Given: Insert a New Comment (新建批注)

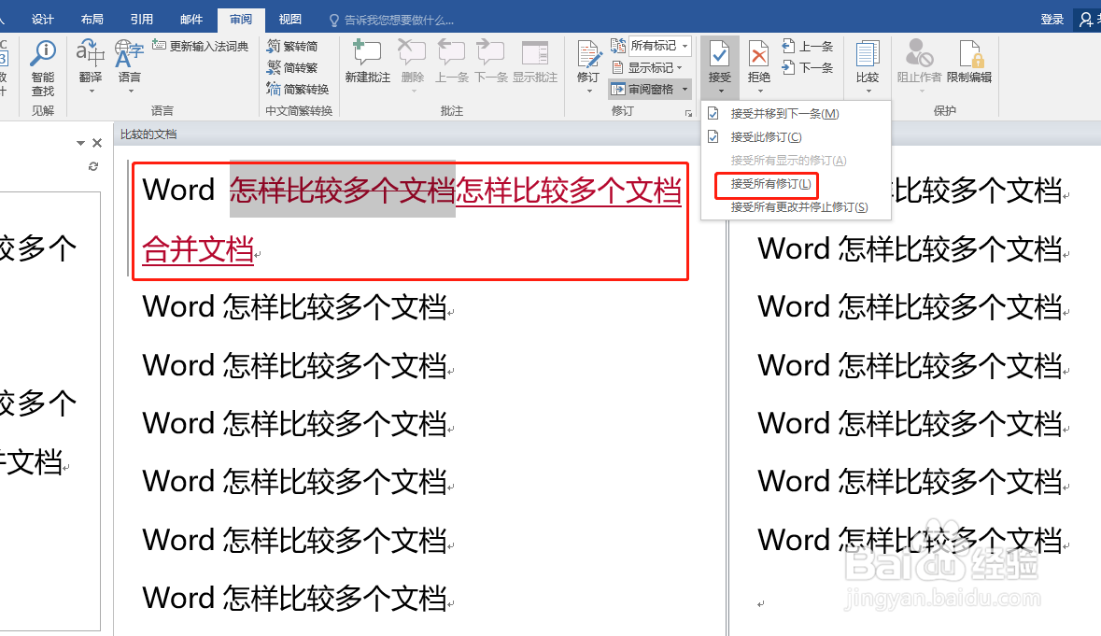Looking at the screenshot, I should click(x=367, y=62).
